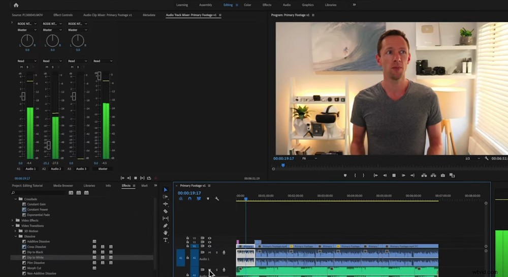Toggle V1 track output eye
The height and width of the screenshot is (277, 508).
coord(210,246)
